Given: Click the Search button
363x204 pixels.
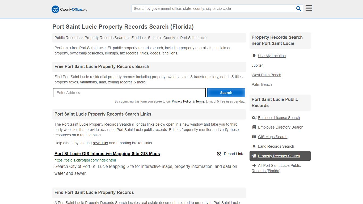Looking at the screenshot, I should point(226,92).
